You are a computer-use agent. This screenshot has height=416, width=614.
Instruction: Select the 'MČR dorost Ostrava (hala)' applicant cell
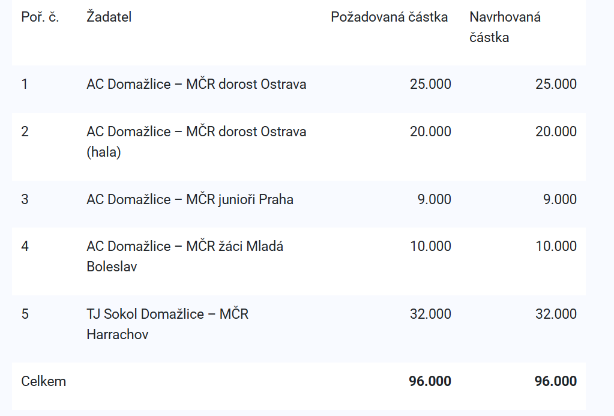[196, 142]
